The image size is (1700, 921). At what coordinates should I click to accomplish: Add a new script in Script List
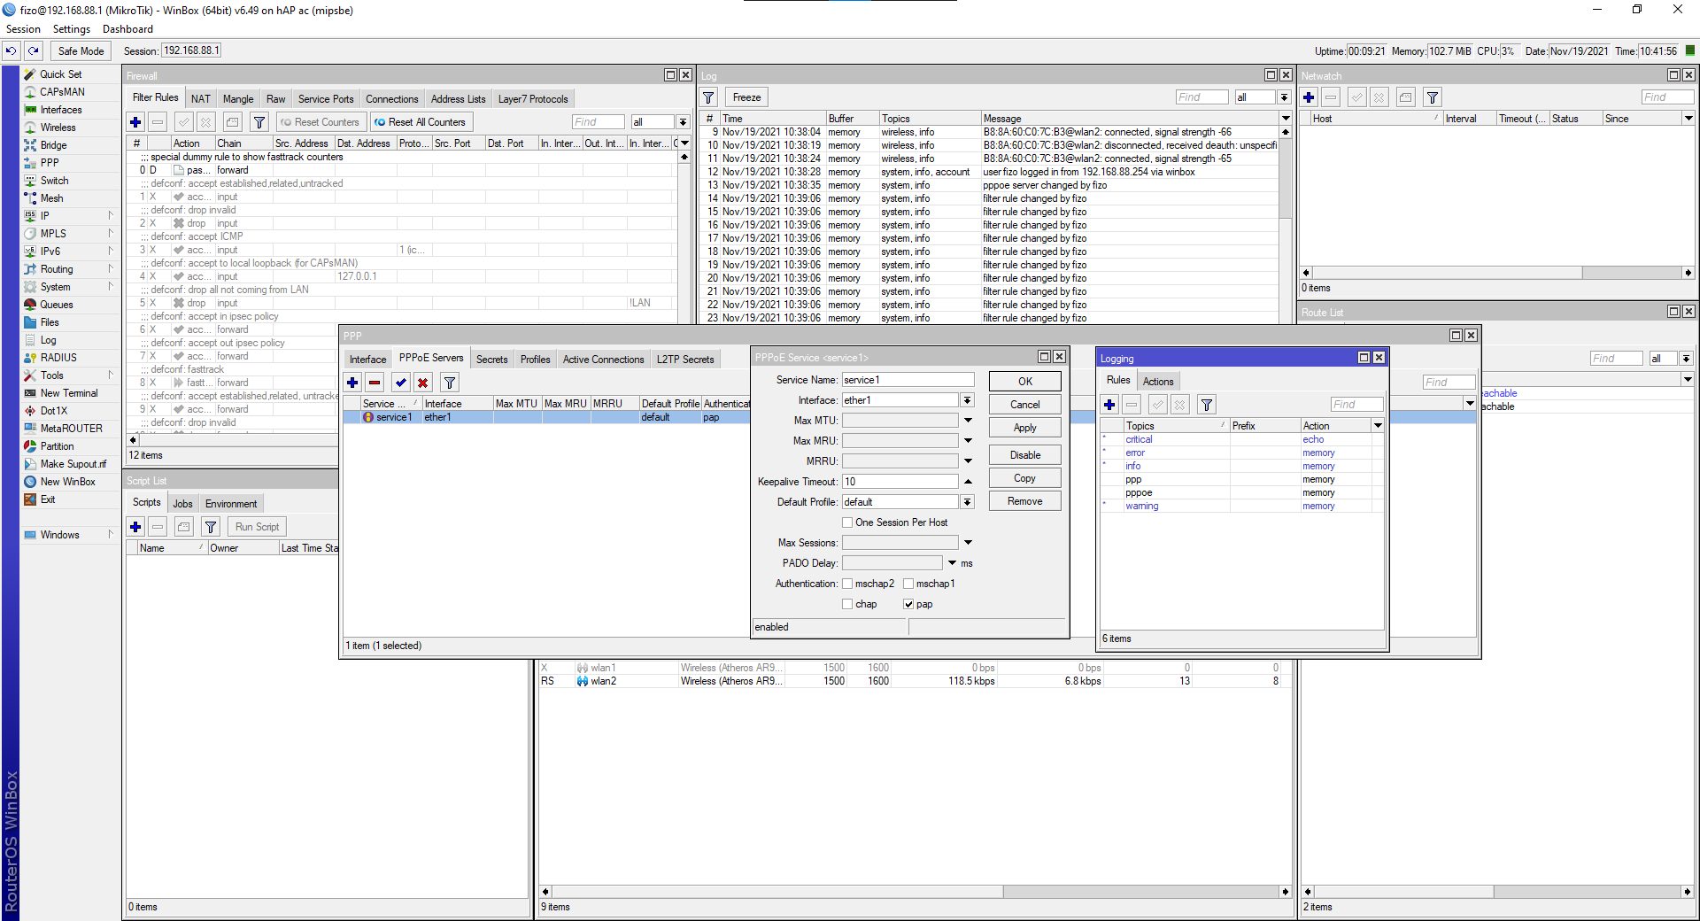pos(135,527)
